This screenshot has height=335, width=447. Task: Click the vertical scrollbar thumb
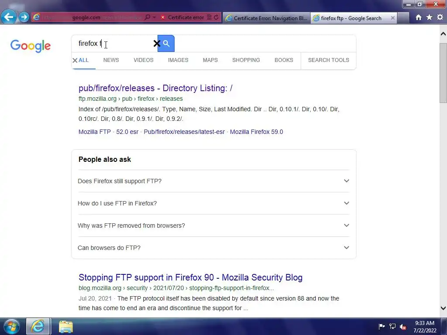443,73
